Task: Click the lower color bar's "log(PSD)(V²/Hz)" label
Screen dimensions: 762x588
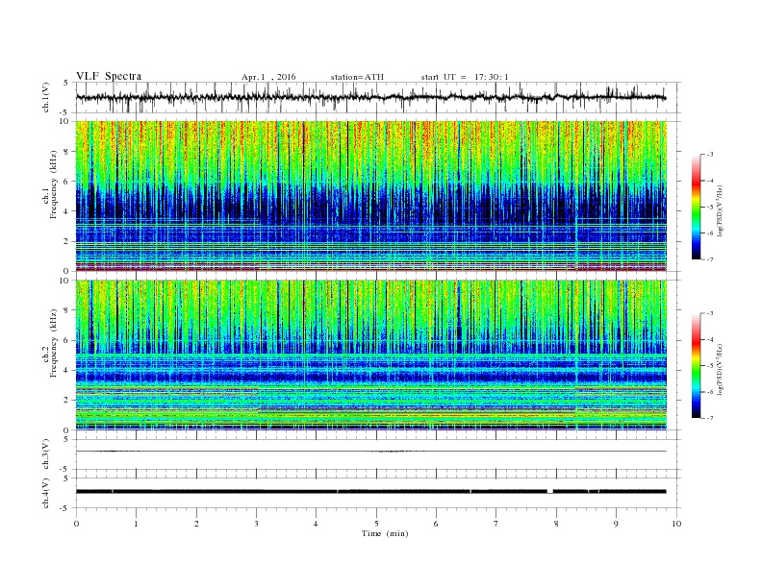Action: coord(720,369)
